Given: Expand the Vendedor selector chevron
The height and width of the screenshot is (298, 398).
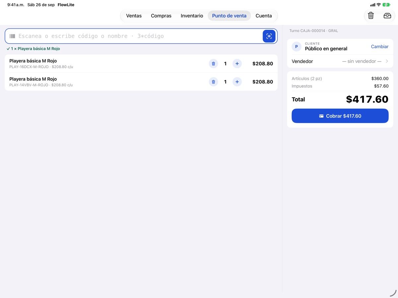Looking at the screenshot, I should pyautogui.click(x=387, y=61).
